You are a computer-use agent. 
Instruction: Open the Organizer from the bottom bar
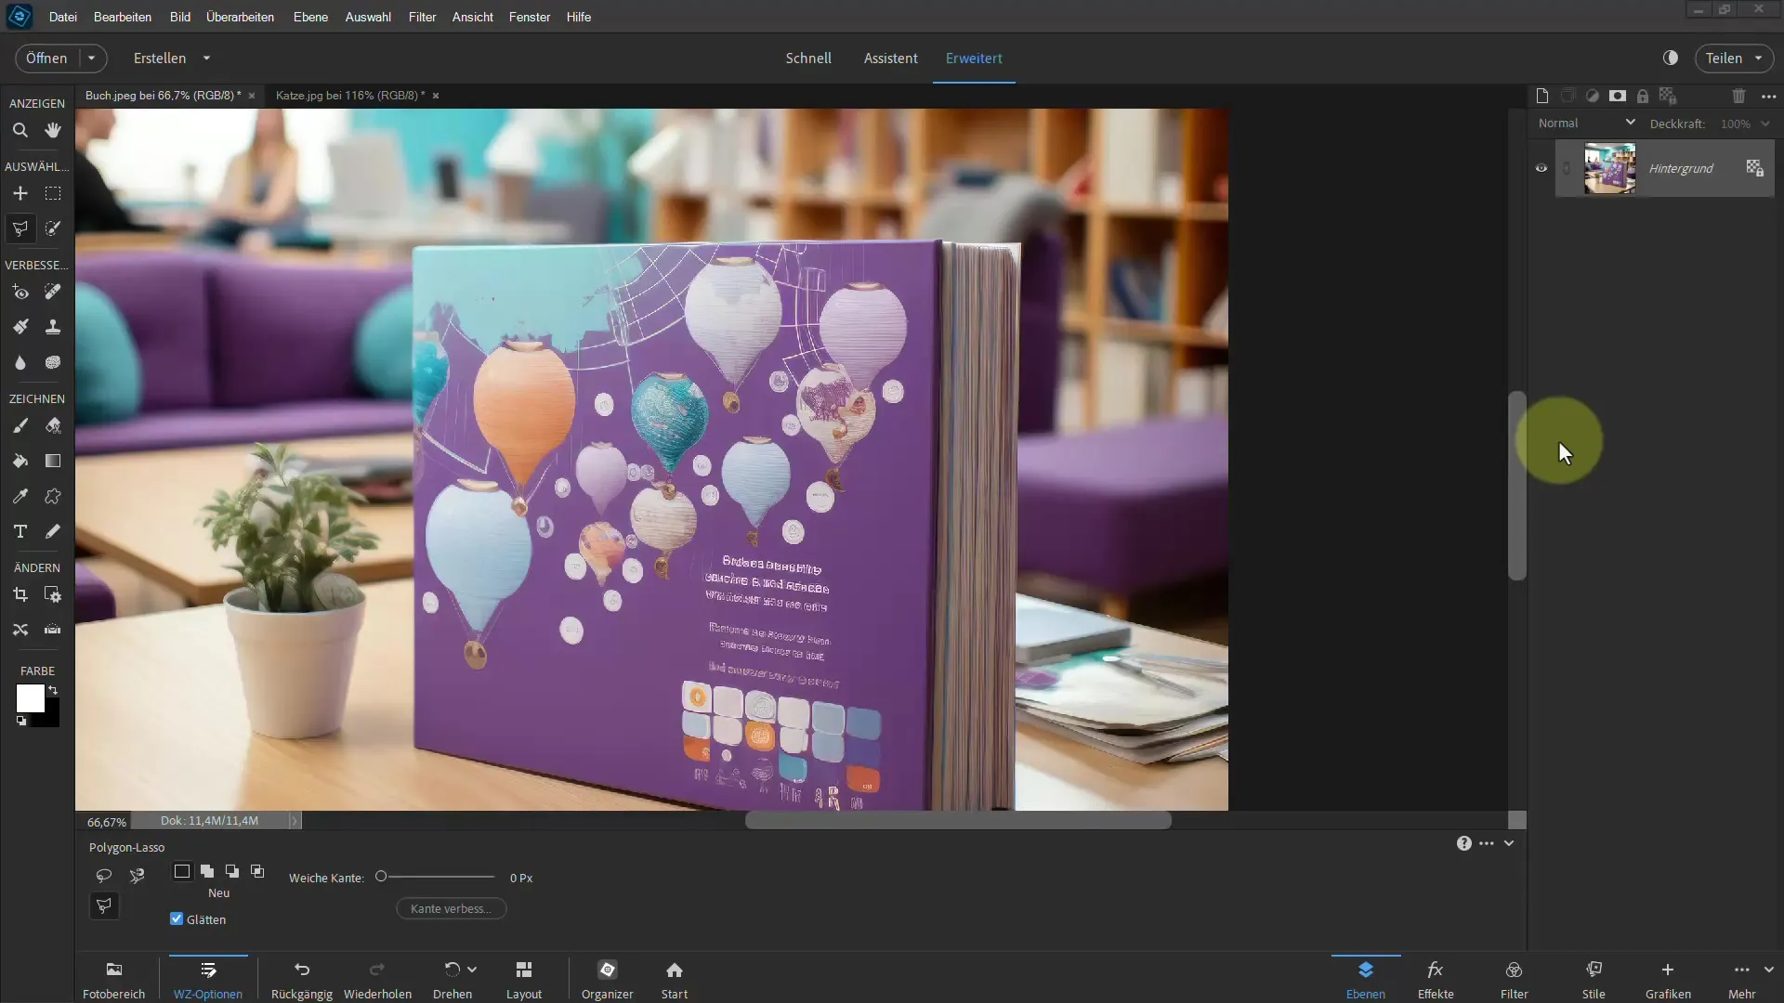[x=608, y=979]
